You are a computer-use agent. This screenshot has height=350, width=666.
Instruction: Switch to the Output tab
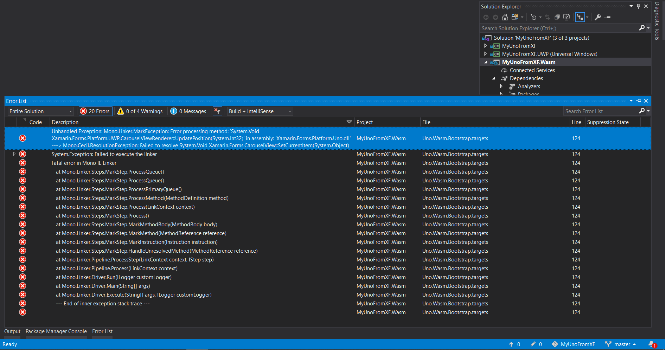pyautogui.click(x=12, y=331)
